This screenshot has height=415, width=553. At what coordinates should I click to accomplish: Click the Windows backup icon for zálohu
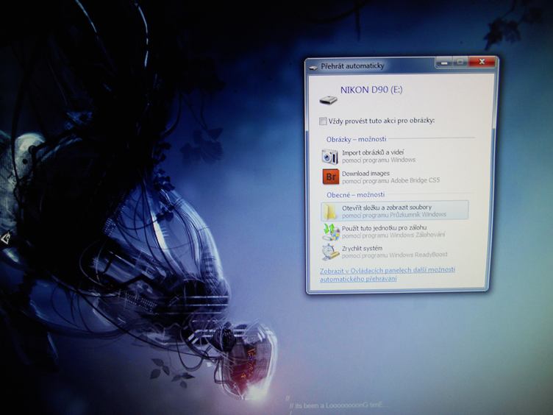pos(331,232)
